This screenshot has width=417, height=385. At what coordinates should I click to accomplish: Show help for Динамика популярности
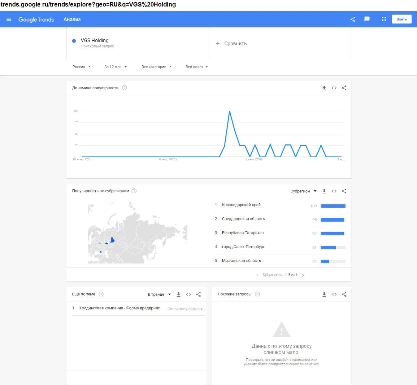click(124, 88)
